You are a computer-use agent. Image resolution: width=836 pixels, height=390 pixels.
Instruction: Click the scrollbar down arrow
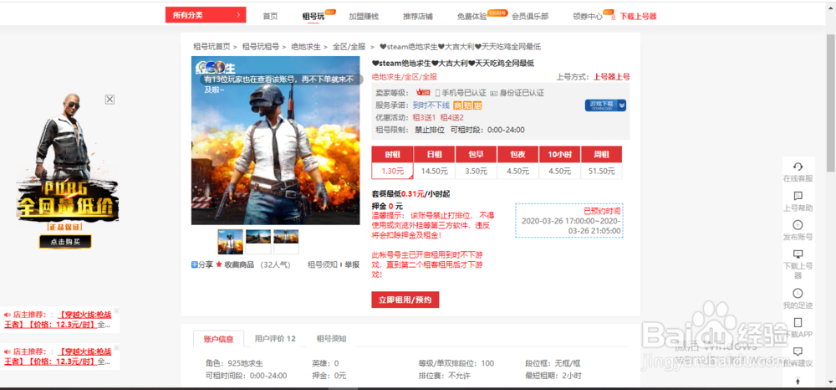pyautogui.click(x=831, y=381)
